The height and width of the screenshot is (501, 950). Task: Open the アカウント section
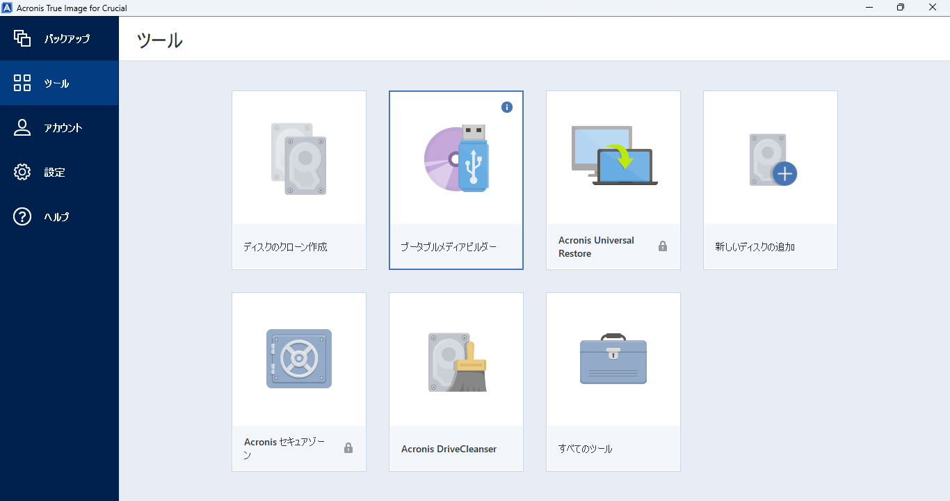point(59,127)
